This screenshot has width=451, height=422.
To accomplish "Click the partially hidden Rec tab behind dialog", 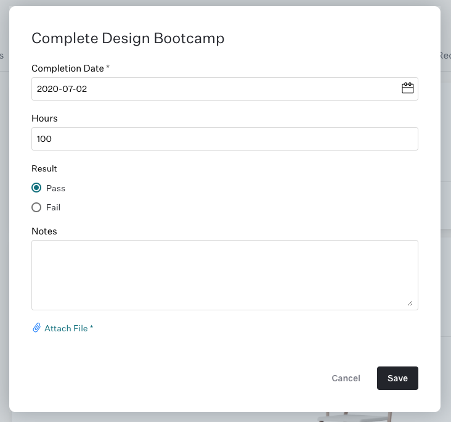I will pos(445,56).
